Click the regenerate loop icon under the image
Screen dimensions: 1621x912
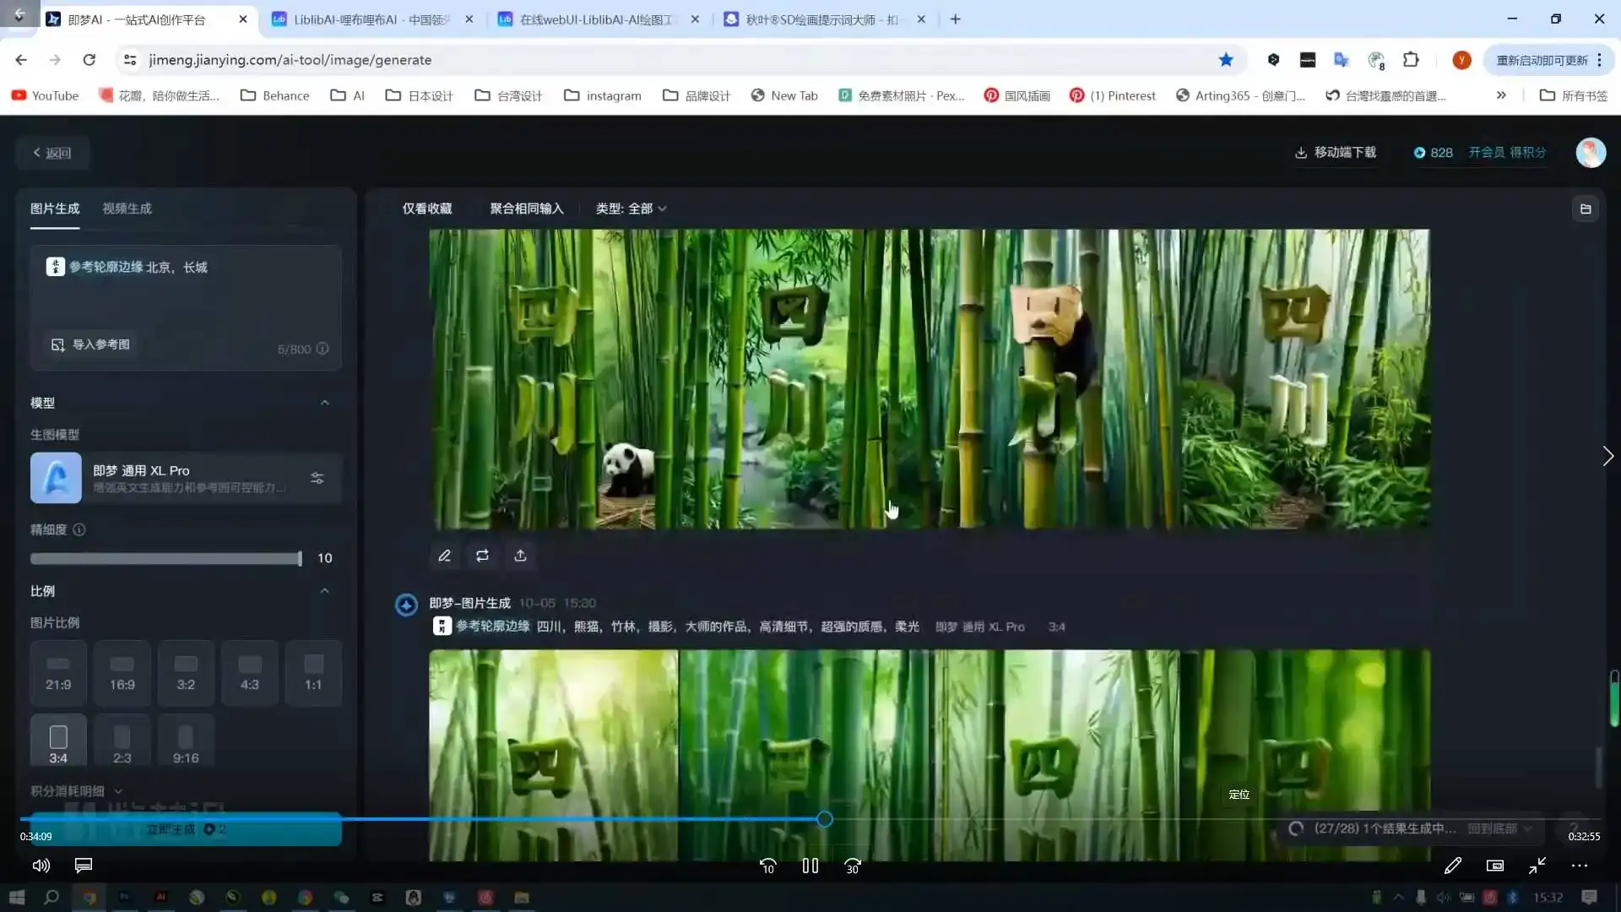(482, 556)
